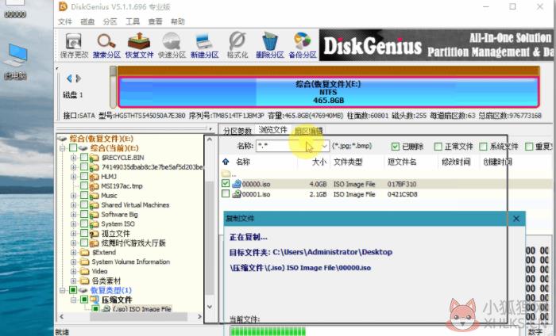Screen dimensions: 556x336
Task: Click the previous disk left arrow
Action: (x=69, y=78)
